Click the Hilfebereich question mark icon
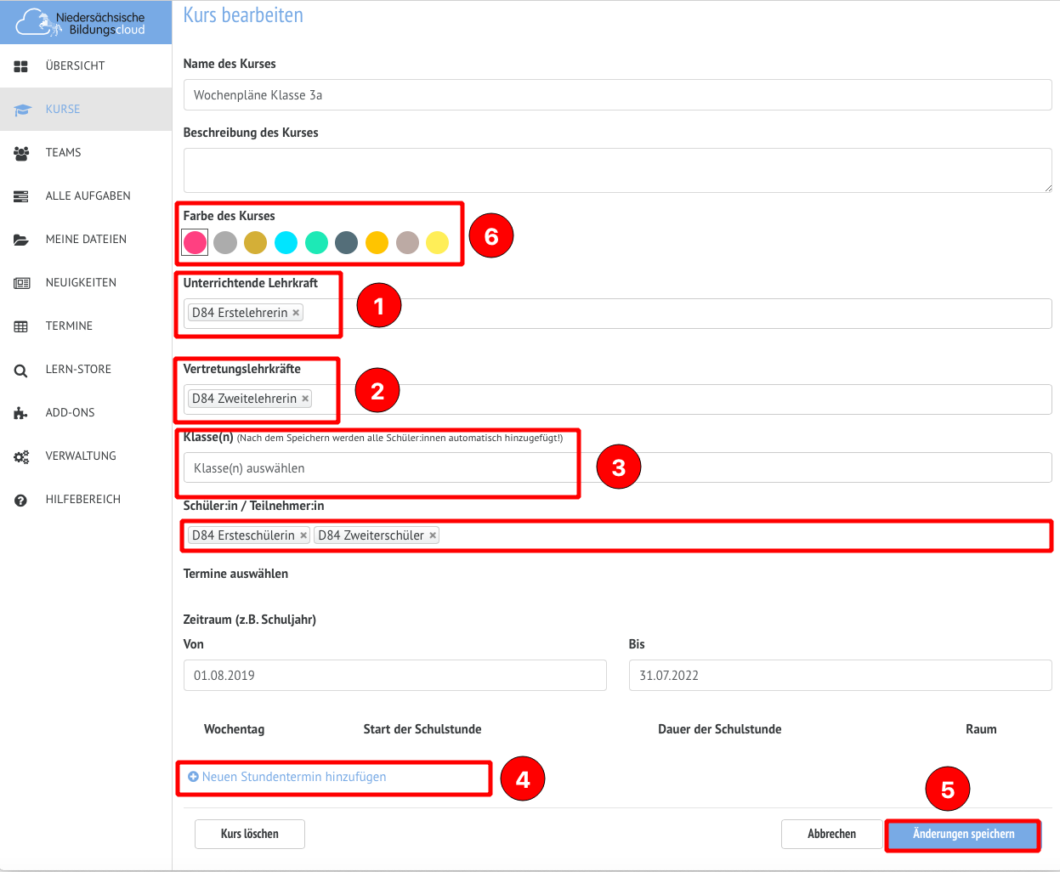The width and height of the screenshot is (1060, 872). click(21, 500)
